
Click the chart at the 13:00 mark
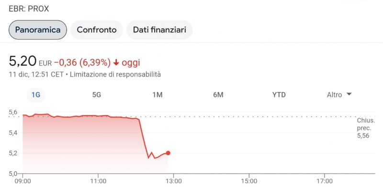[173, 181]
